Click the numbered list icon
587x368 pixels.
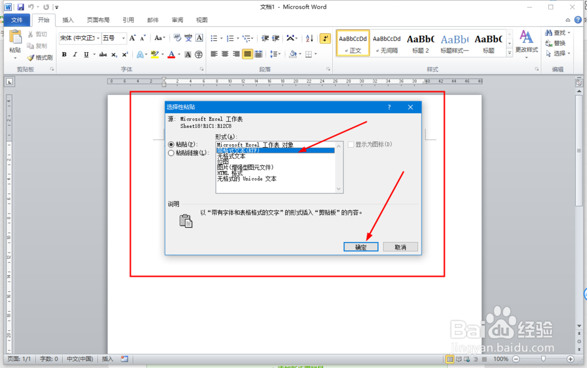pos(230,38)
